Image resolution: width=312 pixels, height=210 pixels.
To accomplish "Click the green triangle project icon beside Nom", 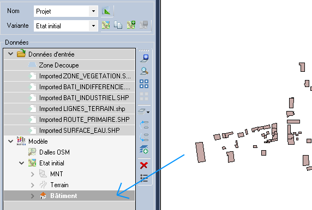I will 106,11.
